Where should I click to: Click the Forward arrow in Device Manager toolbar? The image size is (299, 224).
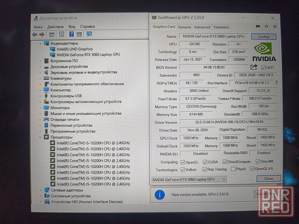(x=42, y=34)
